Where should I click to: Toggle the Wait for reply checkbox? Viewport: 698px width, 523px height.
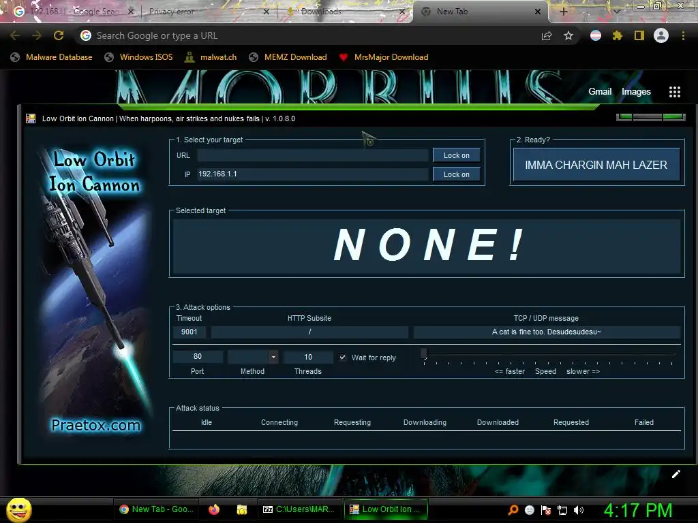tap(342, 357)
